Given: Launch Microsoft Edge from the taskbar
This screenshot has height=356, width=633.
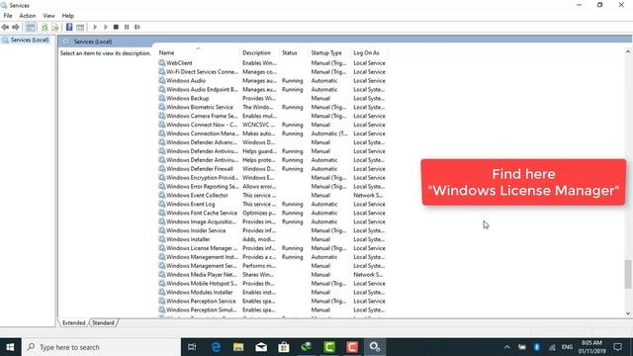Looking at the screenshot, I should (216, 347).
